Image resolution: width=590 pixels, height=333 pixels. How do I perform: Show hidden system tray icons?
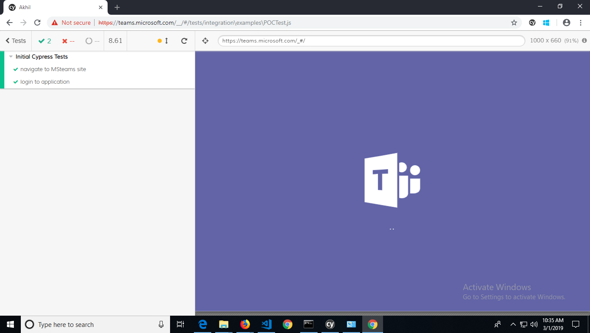pyautogui.click(x=513, y=324)
